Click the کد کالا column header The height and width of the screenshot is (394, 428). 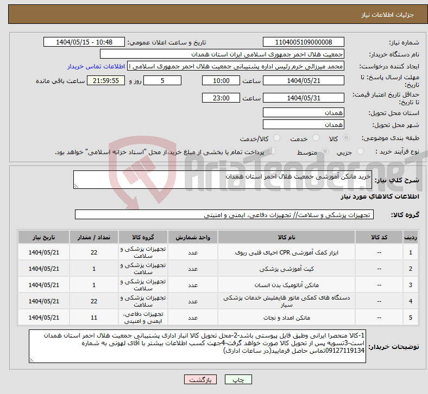(379, 237)
